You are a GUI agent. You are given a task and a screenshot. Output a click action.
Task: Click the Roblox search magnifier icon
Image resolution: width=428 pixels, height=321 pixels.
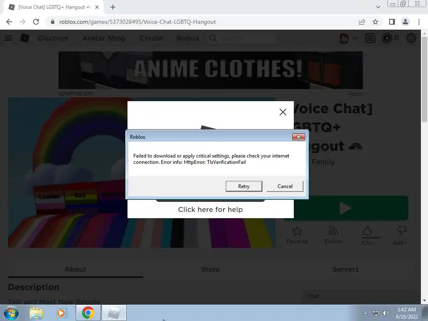click(x=213, y=38)
